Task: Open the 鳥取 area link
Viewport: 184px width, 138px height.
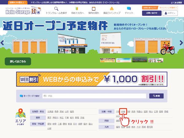Action: coord(161,112)
